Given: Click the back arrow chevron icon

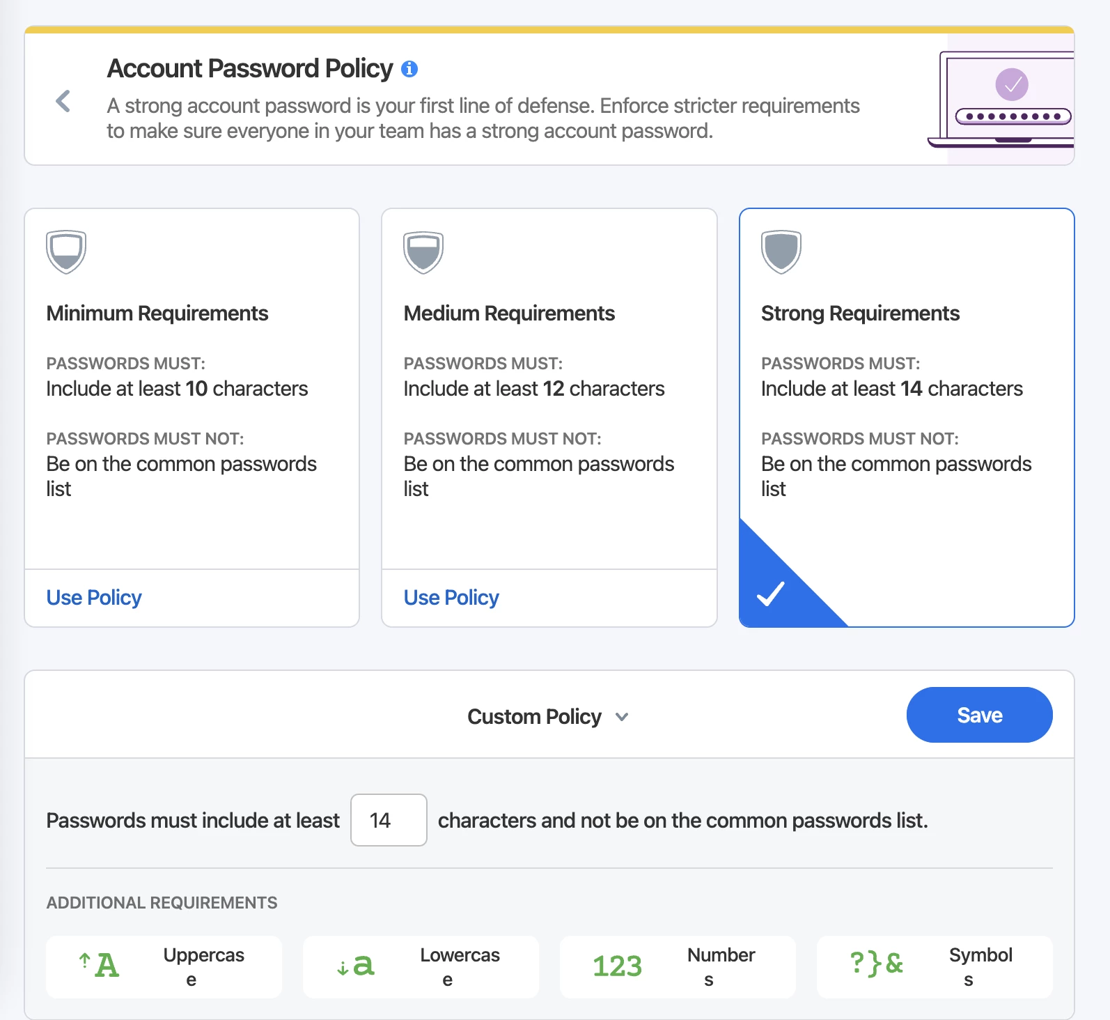Looking at the screenshot, I should point(63,101).
